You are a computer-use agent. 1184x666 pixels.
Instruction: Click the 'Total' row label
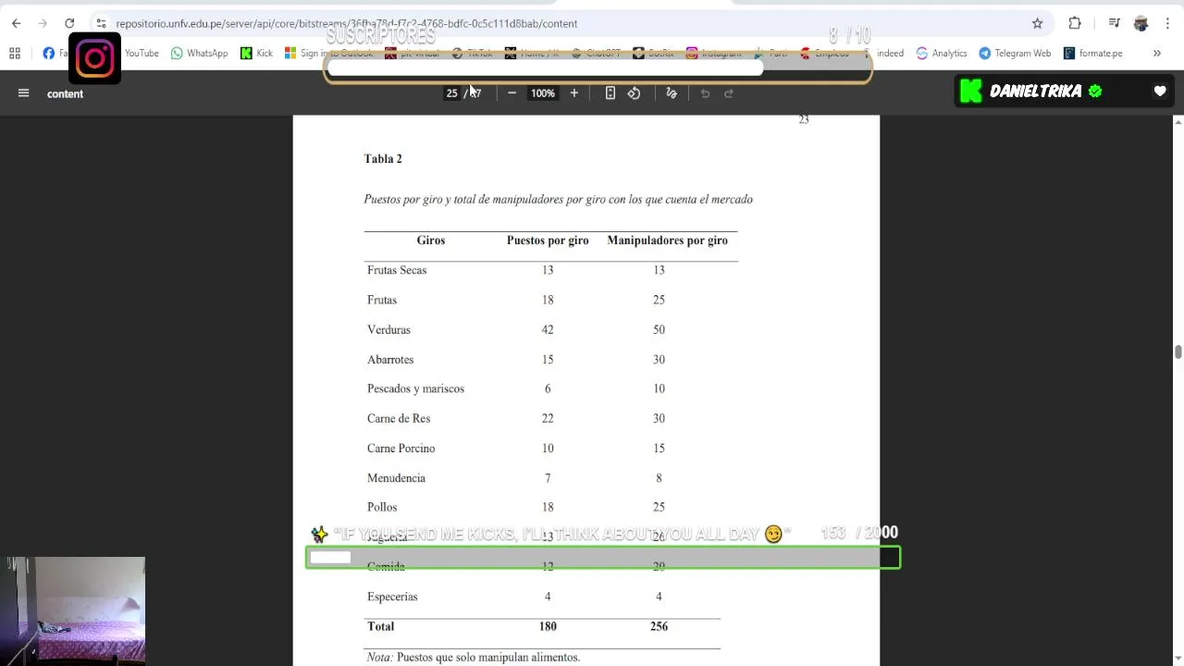tap(380, 626)
